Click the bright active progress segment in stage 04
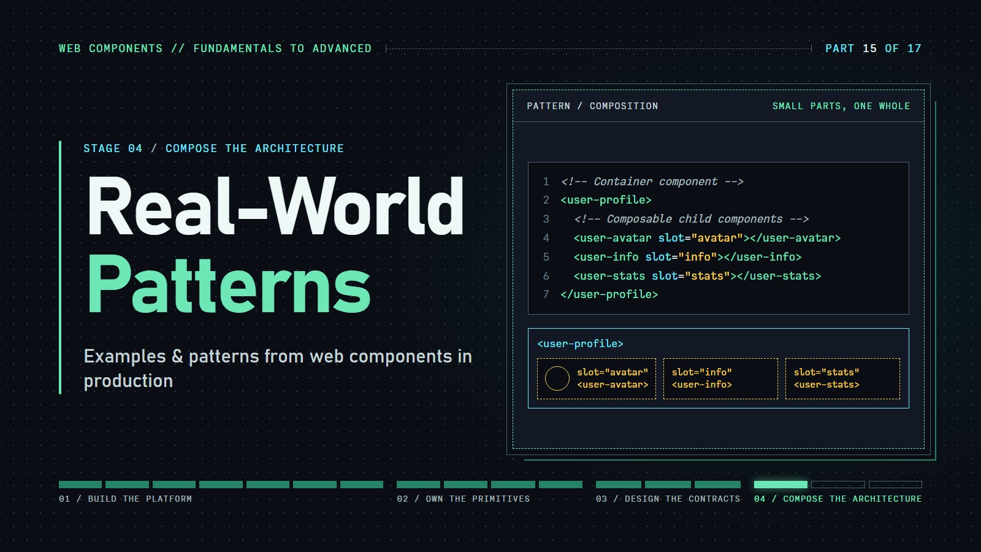Screen dimensions: 981x552 pos(781,485)
